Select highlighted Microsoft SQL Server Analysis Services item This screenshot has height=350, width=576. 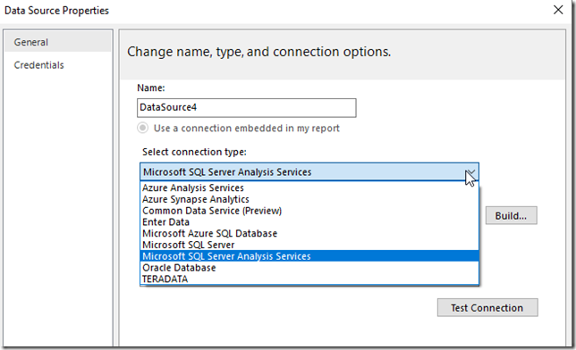[309, 256]
